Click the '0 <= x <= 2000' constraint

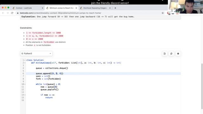[35, 39]
